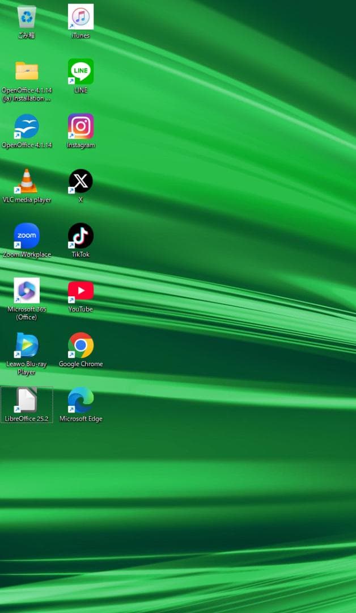Screen dimensions: 356x613
Task: Click the "Microsoft Edge" text label
Action: point(80,419)
